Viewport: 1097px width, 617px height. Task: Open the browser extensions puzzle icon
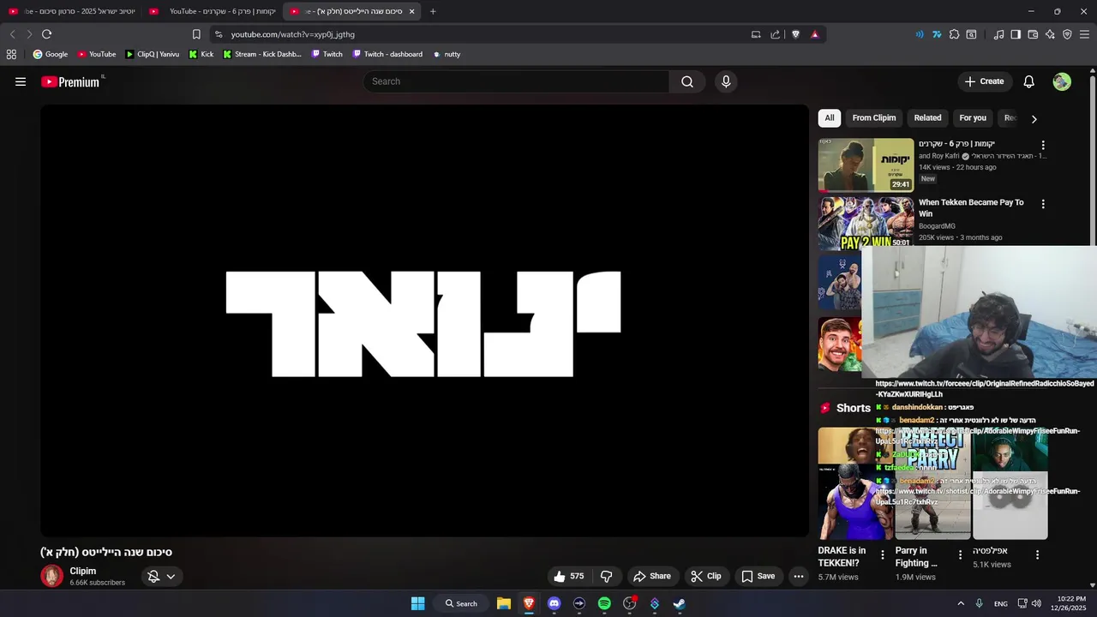click(x=954, y=34)
